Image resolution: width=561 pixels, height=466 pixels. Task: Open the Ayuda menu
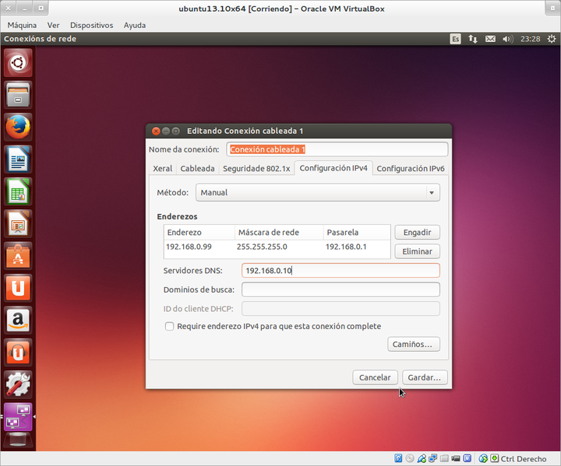(135, 26)
